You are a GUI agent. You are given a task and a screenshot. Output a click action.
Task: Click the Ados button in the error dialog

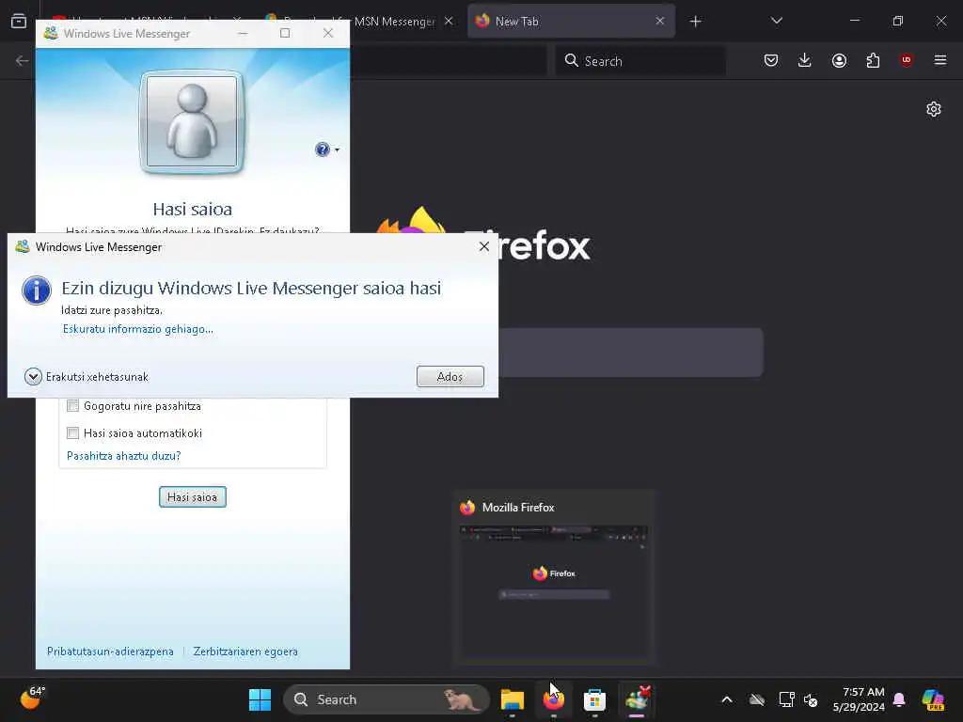(450, 376)
